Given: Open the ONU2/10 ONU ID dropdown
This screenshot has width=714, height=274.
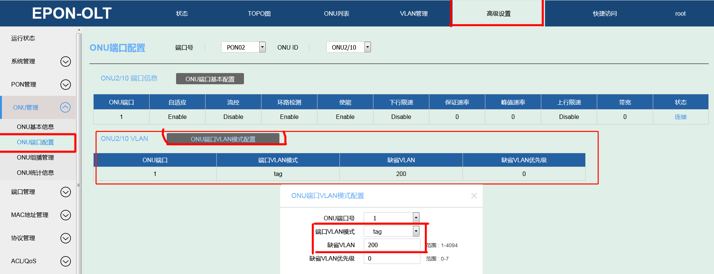Looking at the screenshot, I should pyautogui.click(x=367, y=47).
